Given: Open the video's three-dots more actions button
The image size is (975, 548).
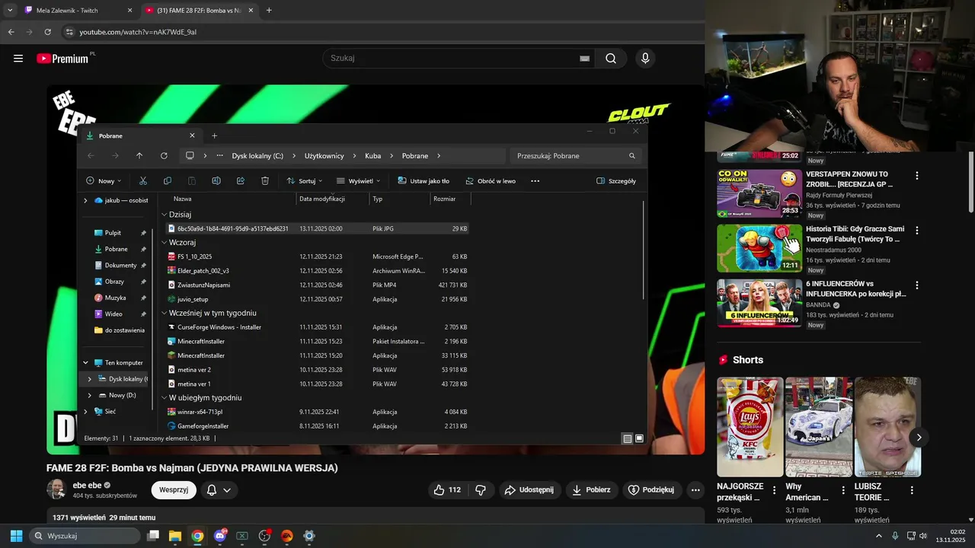Looking at the screenshot, I should (695, 490).
